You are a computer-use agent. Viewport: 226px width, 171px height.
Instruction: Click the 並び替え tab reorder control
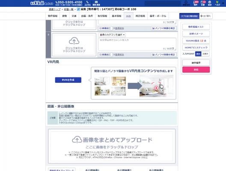[x=206, y=16]
